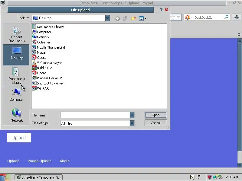Select Documents Library in the file list

48,27
